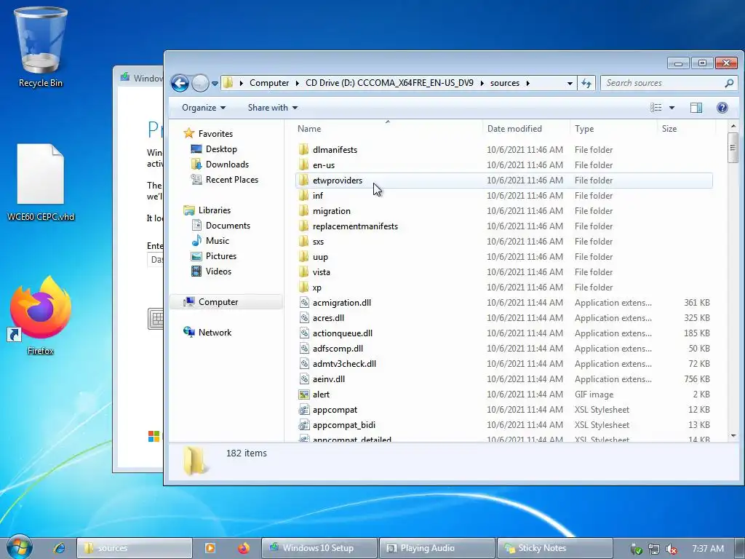745x559 pixels.
Task: Select Libraries in the navigation pane
Action: 215,210
